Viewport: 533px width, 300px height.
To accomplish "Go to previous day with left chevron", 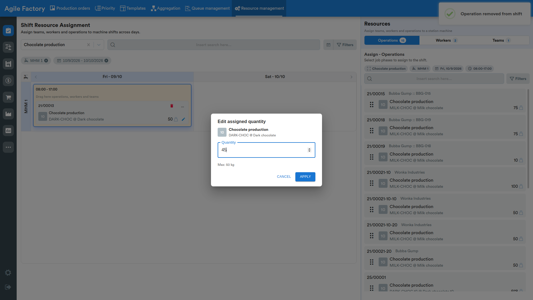I will (36, 77).
